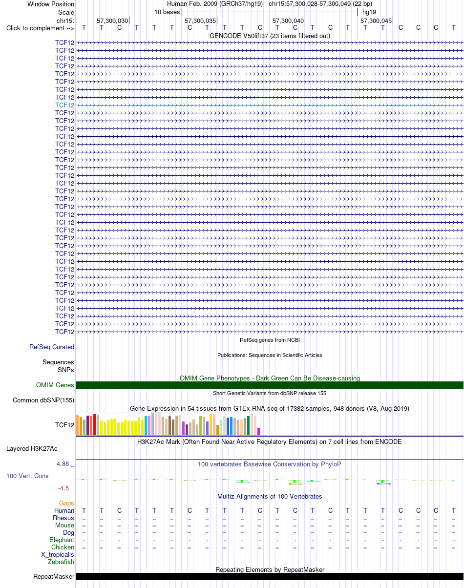Open 'Publications: Sequences in Scientific Articles' title
Viewport: 464px width, 588px height.
point(270,355)
